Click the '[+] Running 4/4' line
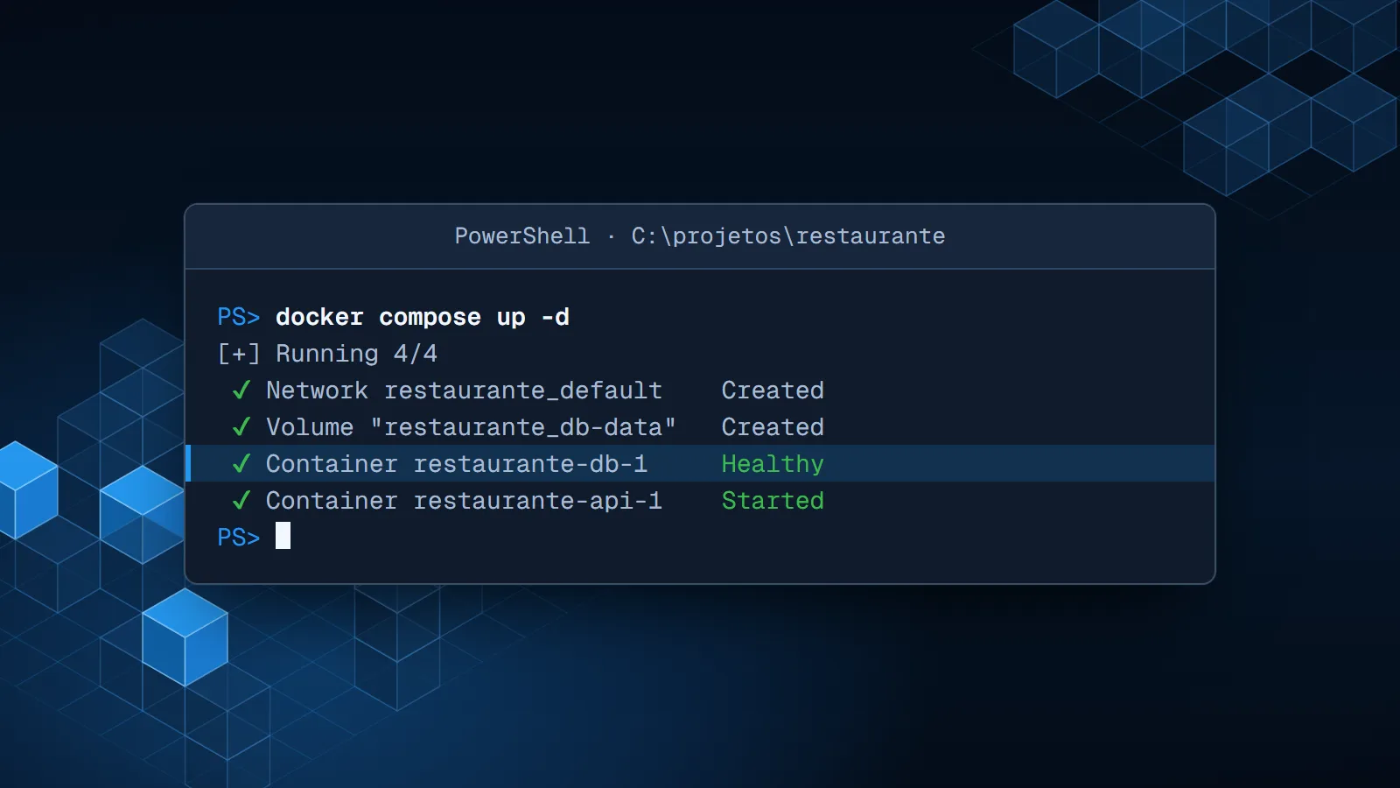1400x788 pixels. (x=327, y=354)
